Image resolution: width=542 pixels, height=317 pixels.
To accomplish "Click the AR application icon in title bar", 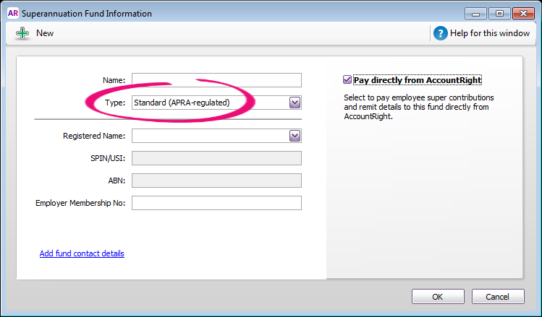I will (x=12, y=13).
